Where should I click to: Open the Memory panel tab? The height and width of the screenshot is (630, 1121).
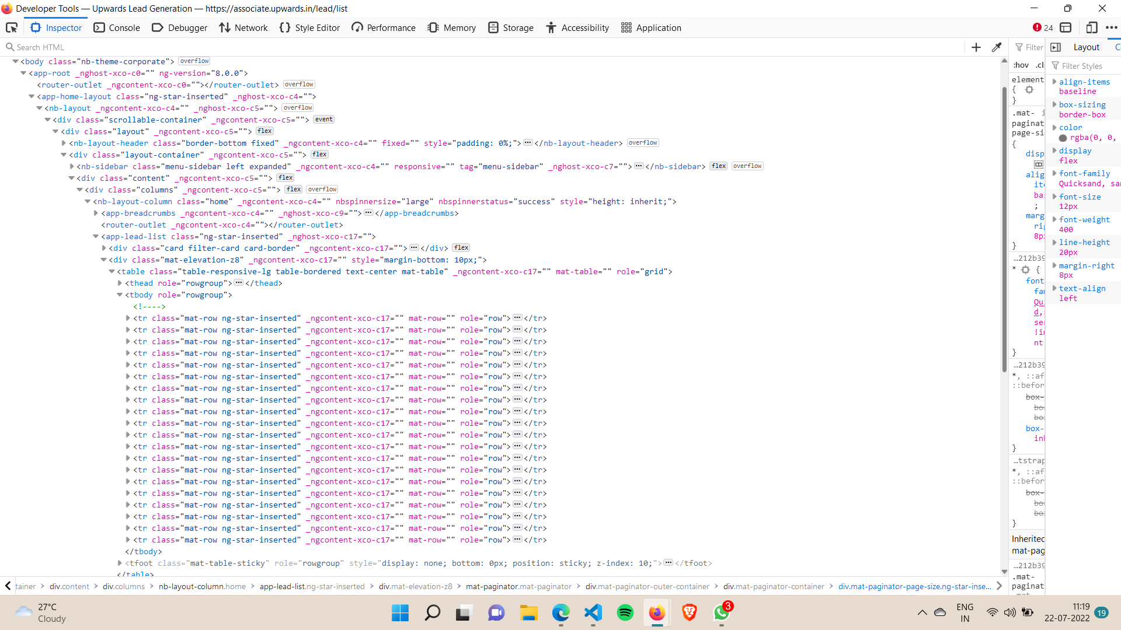pyautogui.click(x=451, y=27)
